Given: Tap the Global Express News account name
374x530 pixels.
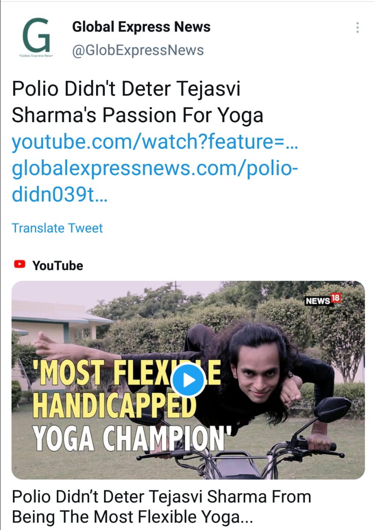Looking at the screenshot, I should pyautogui.click(x=141, y=27).
